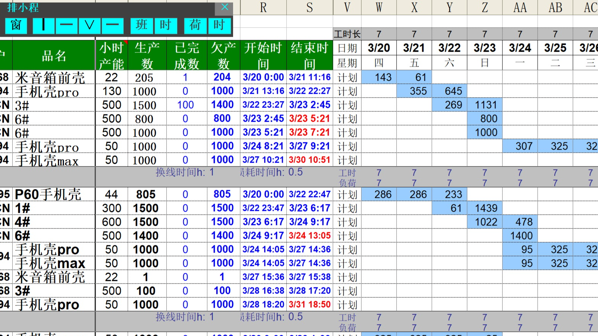Viewport: 598px width, 336px height.
Task: Click planned quantity cell 269
Action: coord(450,105)
